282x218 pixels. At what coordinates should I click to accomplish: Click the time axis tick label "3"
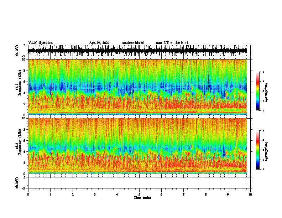pyautogui.click(x=95, y=194)
